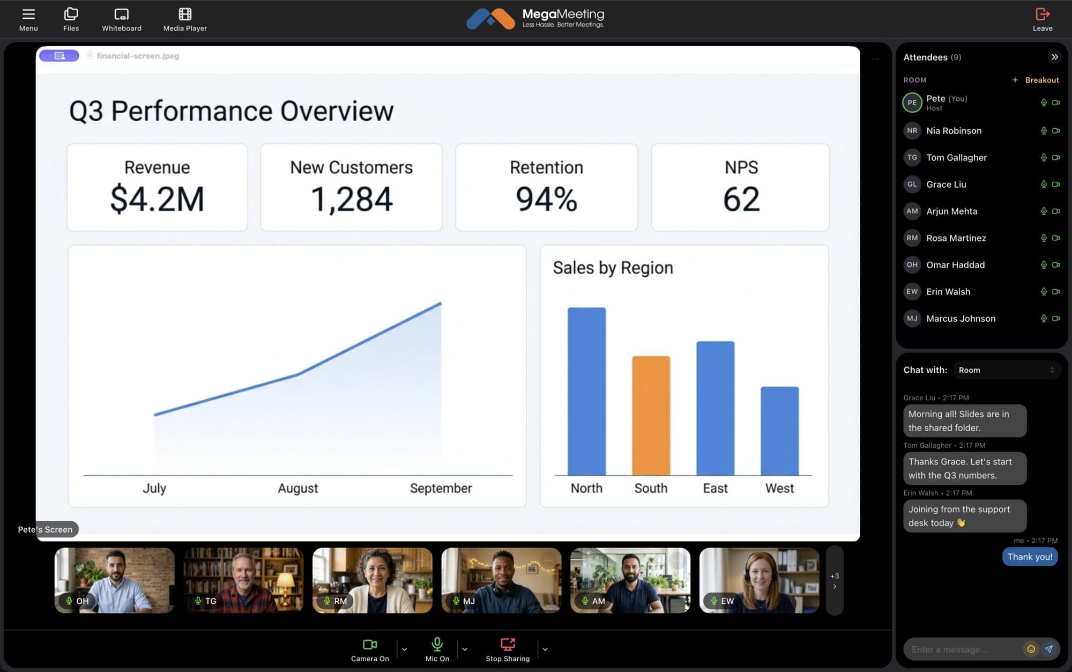Expand screen sharing options chevron
Screen dimensions: 1072x672
click(x=545, y=649)
